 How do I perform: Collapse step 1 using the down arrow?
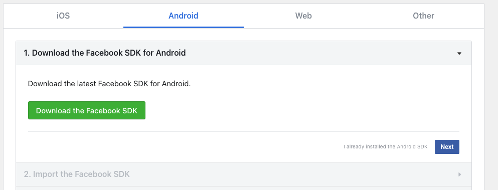(x=459, y=53)
